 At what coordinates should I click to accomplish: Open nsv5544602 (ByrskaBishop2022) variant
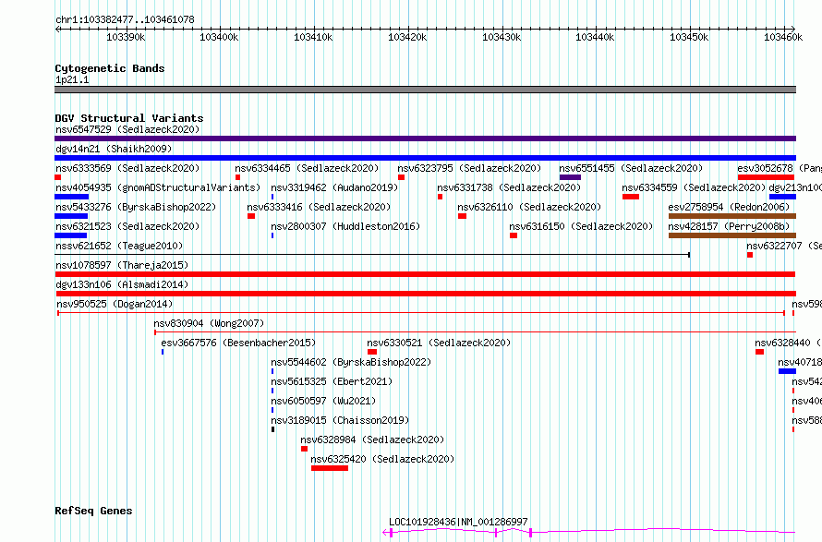(x=351, y=362)
